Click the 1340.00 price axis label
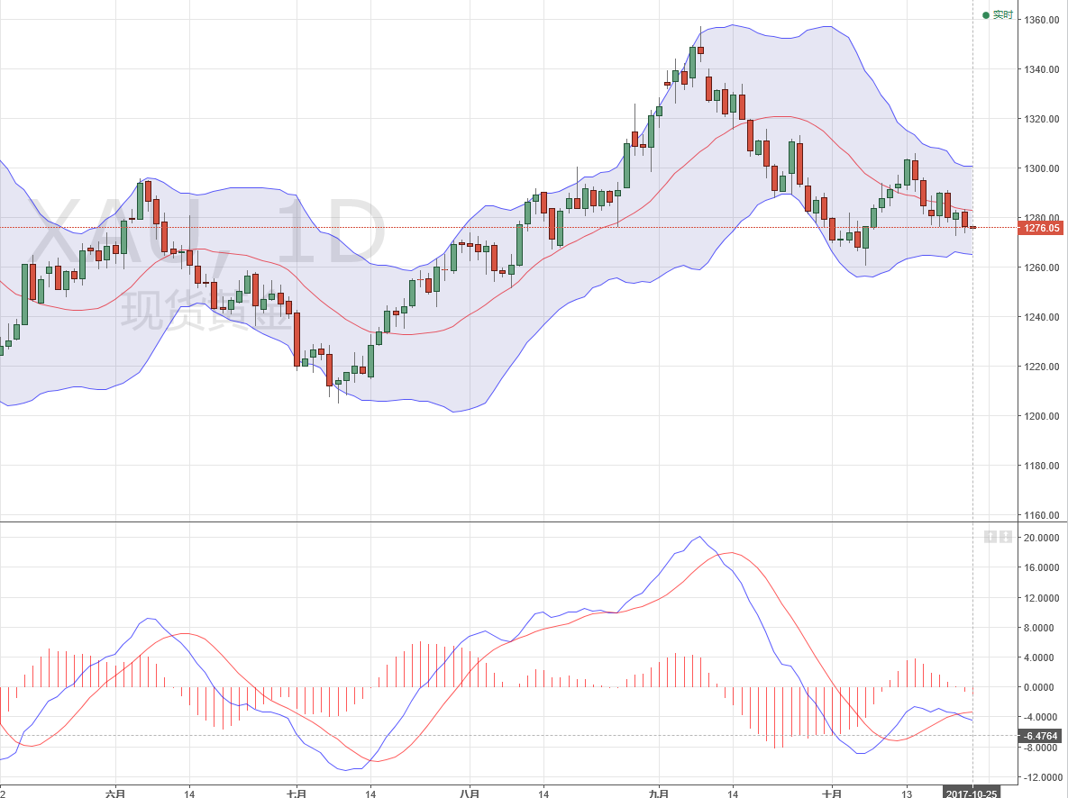This screenshot has height=798, width=1068. click(1042, 69)
